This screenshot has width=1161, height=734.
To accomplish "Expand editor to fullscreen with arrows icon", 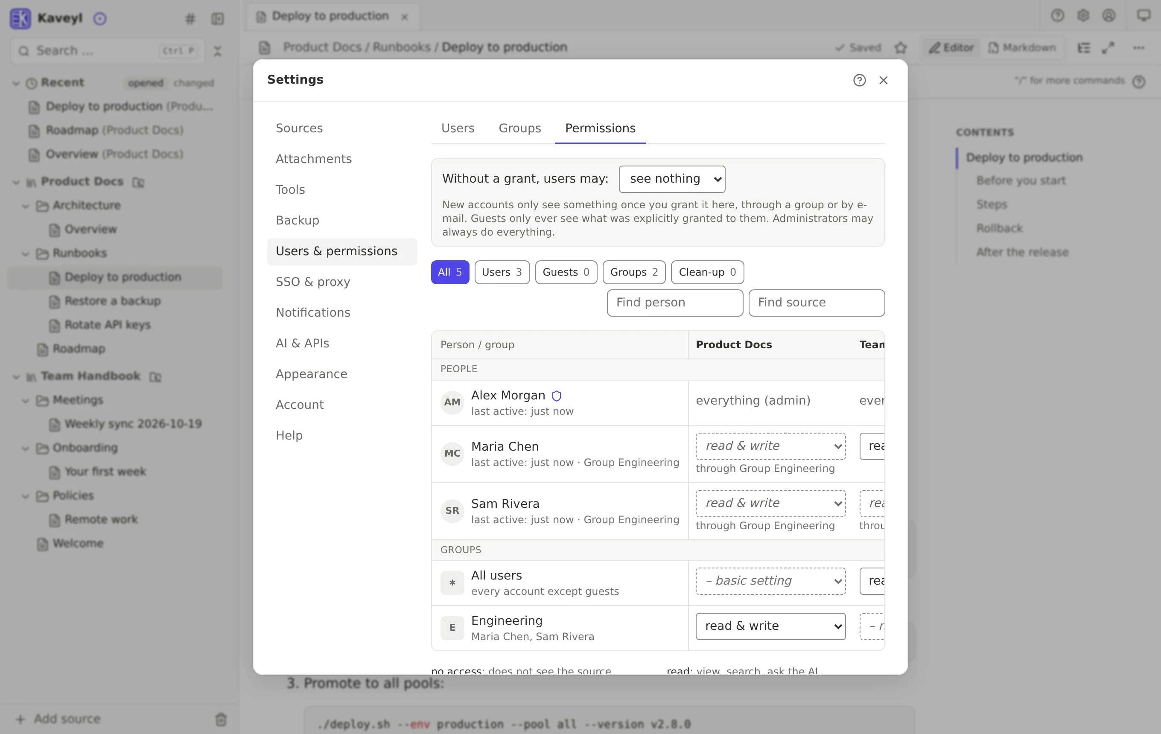I will 1108,48.
